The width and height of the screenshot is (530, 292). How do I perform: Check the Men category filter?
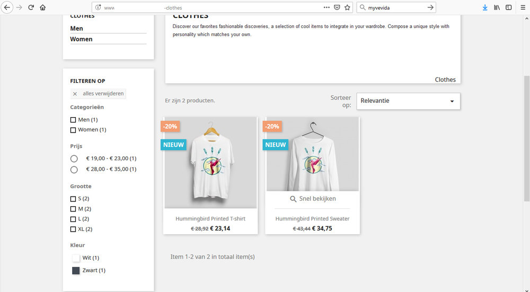73,120
